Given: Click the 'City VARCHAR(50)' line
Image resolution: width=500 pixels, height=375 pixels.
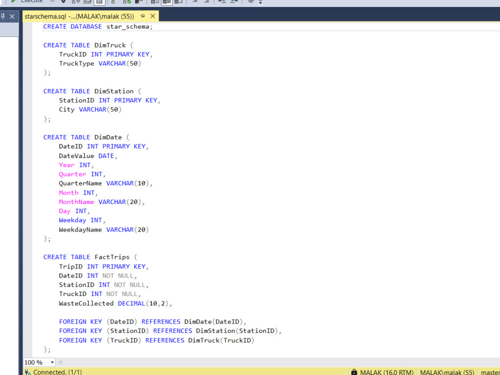Looking at the screenshot, I should (90, 109).
